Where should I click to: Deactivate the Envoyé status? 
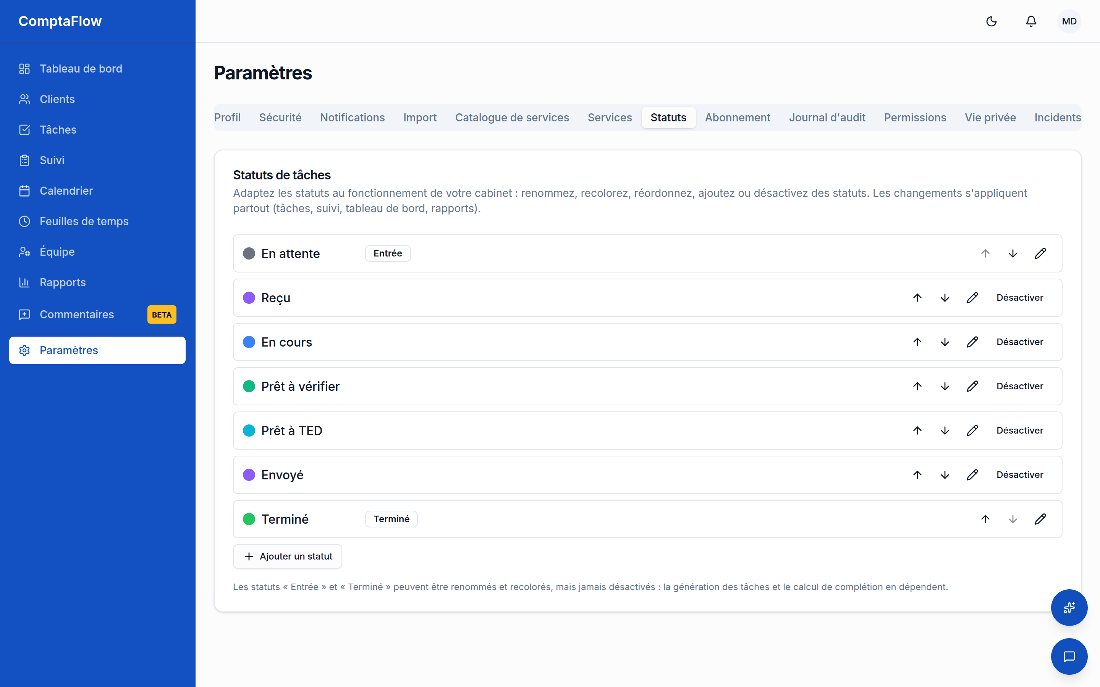(1019, 475)
